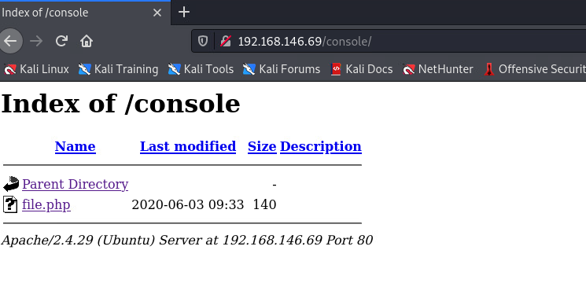
Task: Open a new tab with plus button
Action: pos(183,13)
